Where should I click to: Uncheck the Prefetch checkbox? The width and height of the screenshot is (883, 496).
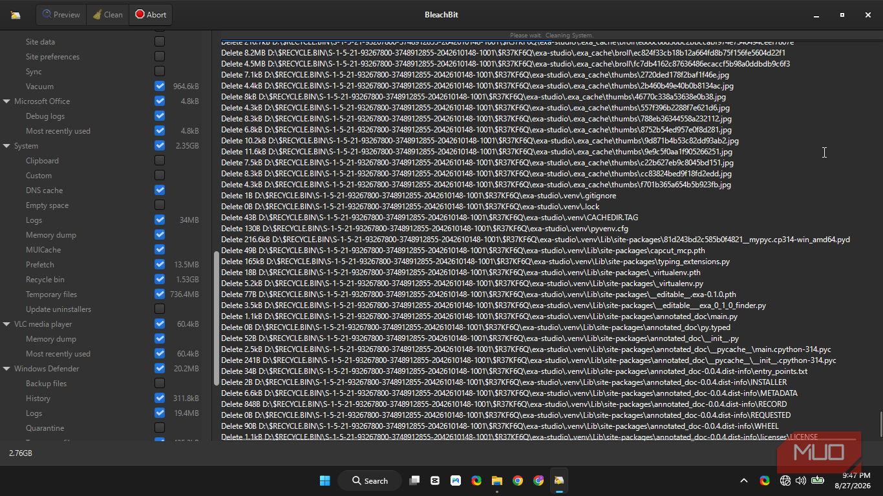(x=160, y=264)
